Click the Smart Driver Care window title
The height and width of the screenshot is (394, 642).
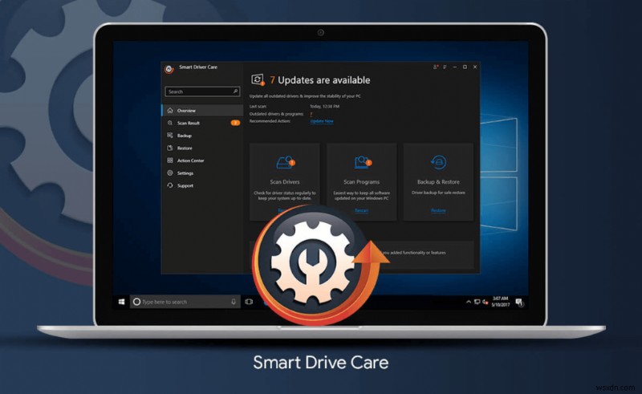(x=198, y=67)
